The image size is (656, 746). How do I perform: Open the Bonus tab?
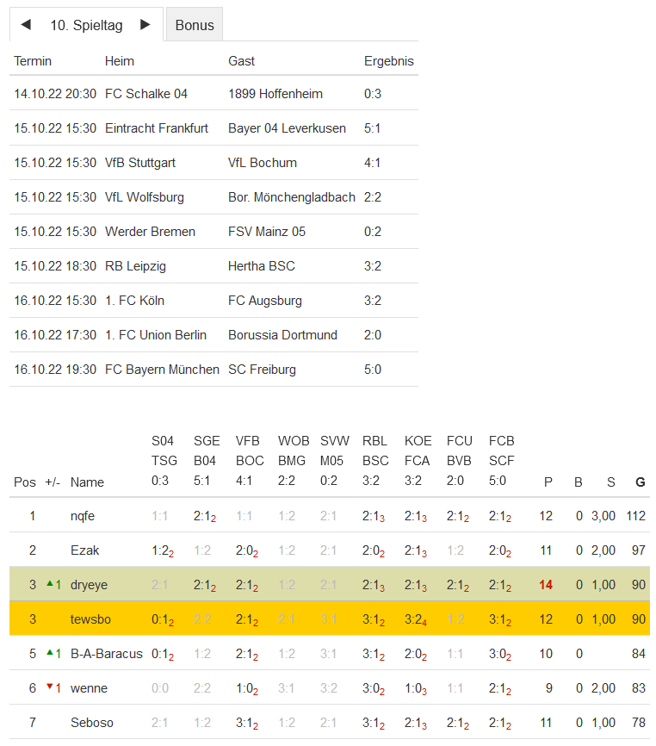click(x=195, y=25)
